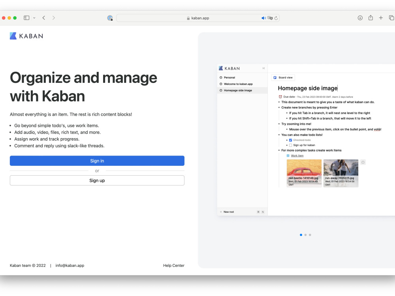Click the Kaban team © 2022 footer text

coord(28,265)
